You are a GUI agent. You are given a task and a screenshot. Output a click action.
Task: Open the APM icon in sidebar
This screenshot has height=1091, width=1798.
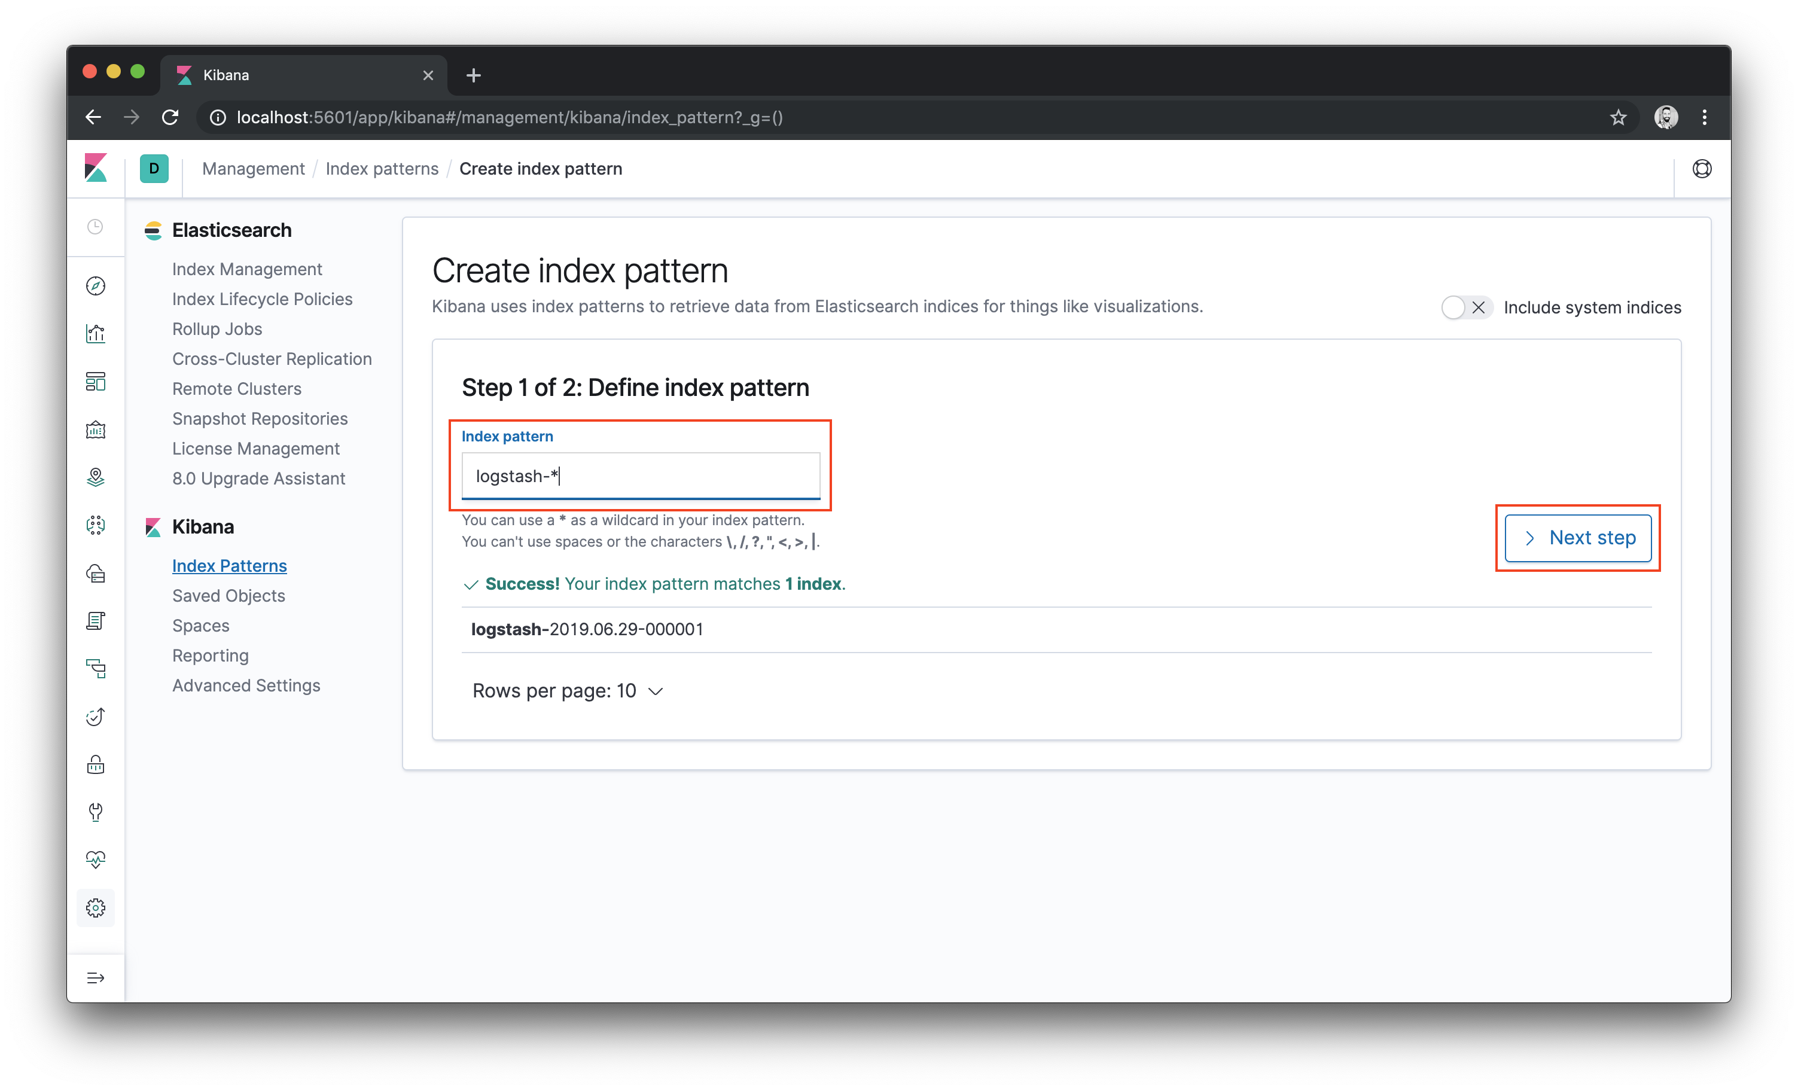pos(96,669)
